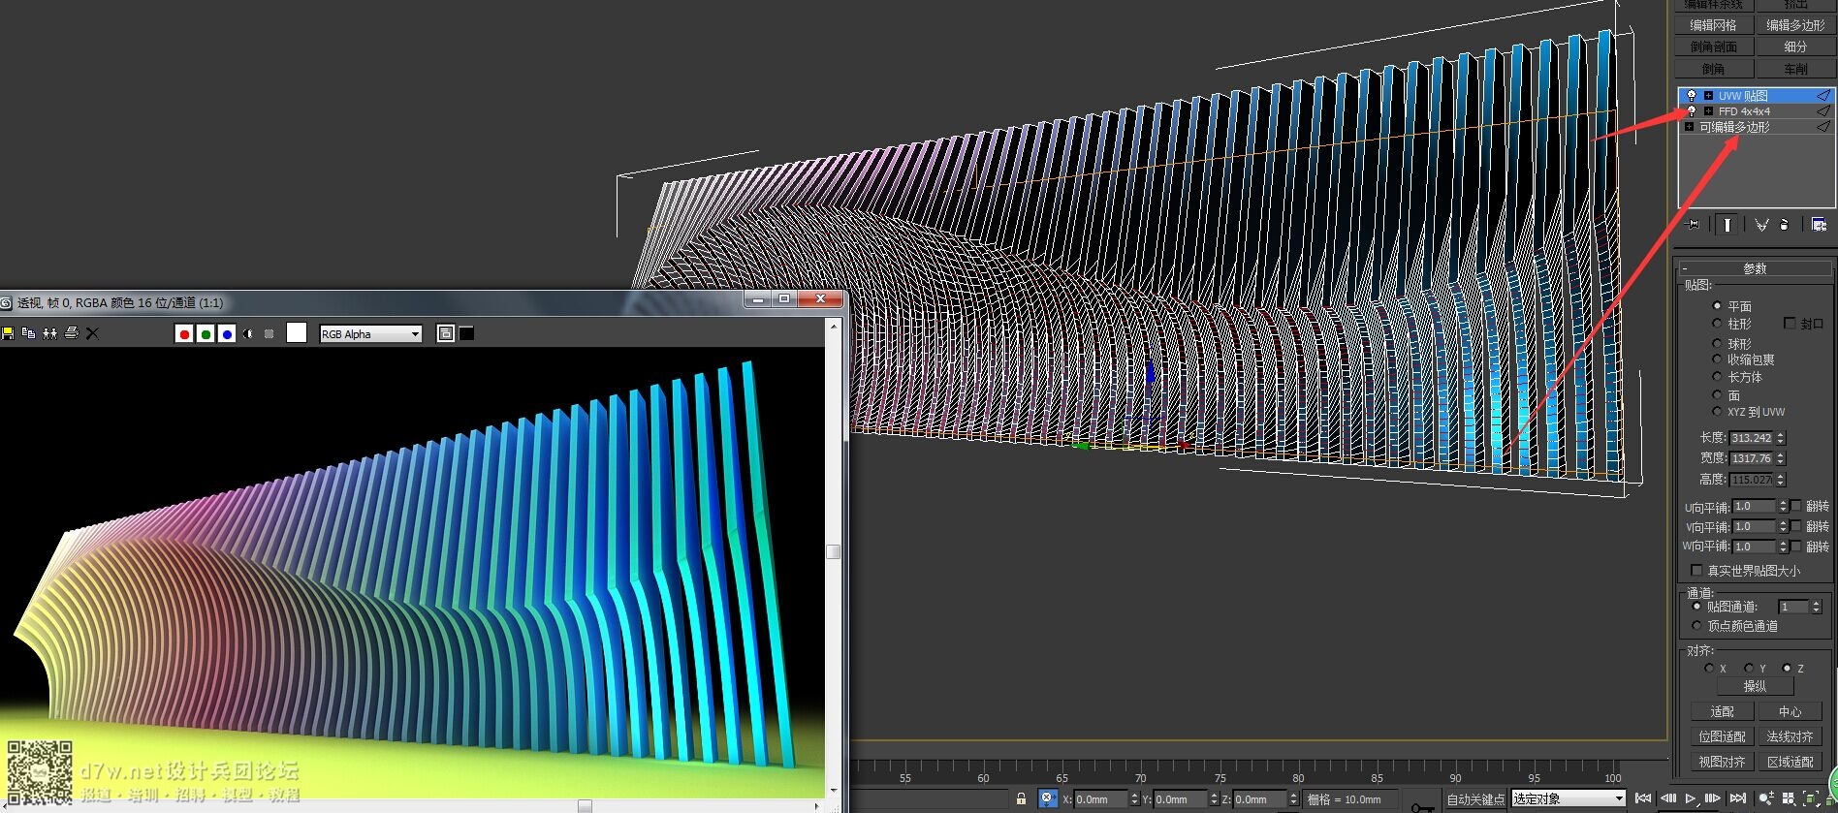The image size is (1838, 813).
Task: Click the 长度 value field
Action: click(x=1752, y=438)
